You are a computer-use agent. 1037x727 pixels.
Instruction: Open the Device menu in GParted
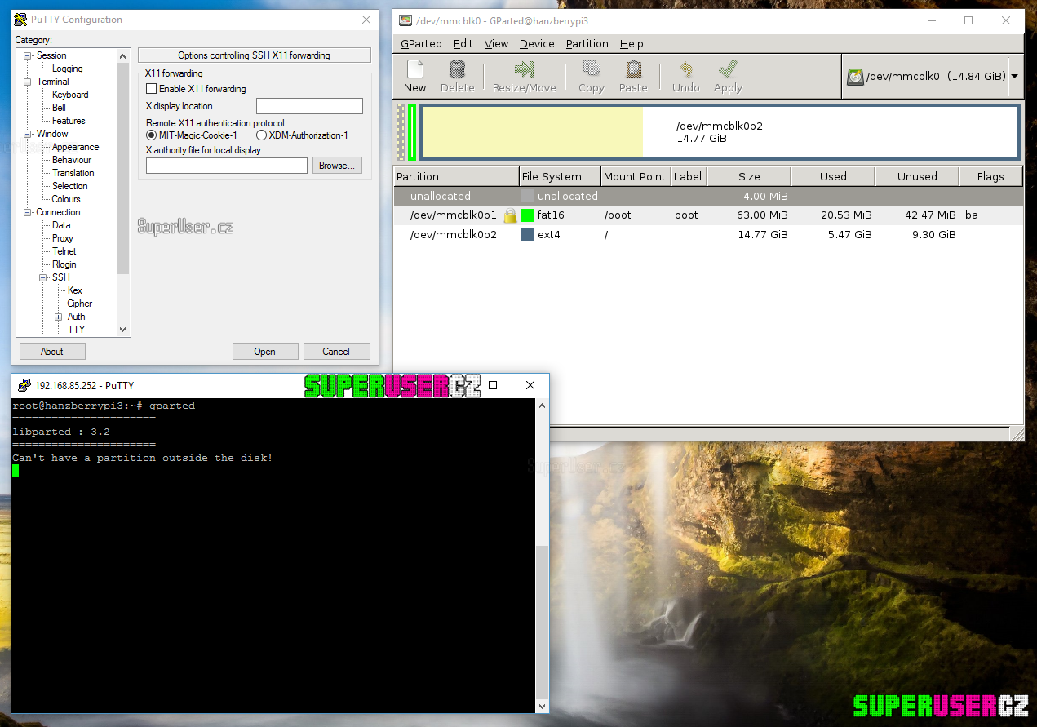(537, 43)
